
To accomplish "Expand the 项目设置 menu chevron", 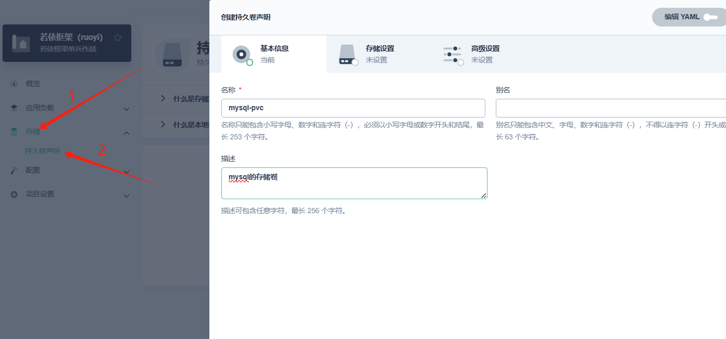I will point(127,195).
